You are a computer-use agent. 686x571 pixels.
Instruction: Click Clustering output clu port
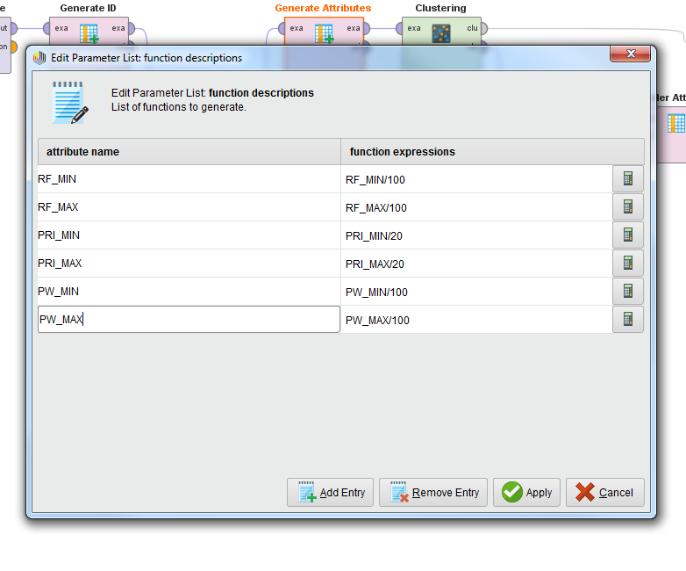pos(484,29)
